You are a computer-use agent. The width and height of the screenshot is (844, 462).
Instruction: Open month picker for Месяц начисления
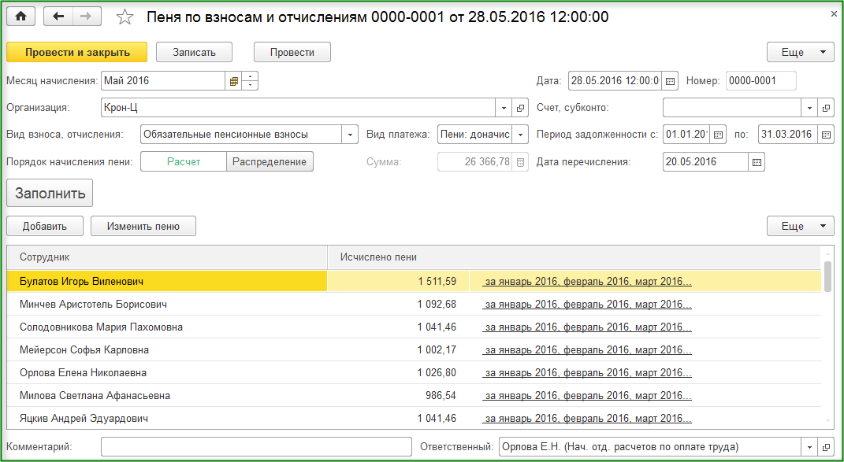click(x=233, y=81)
